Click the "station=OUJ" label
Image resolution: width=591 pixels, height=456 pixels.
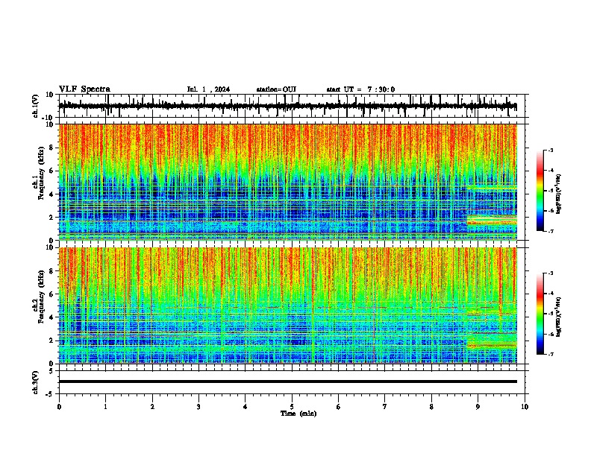tap(276, 89)
